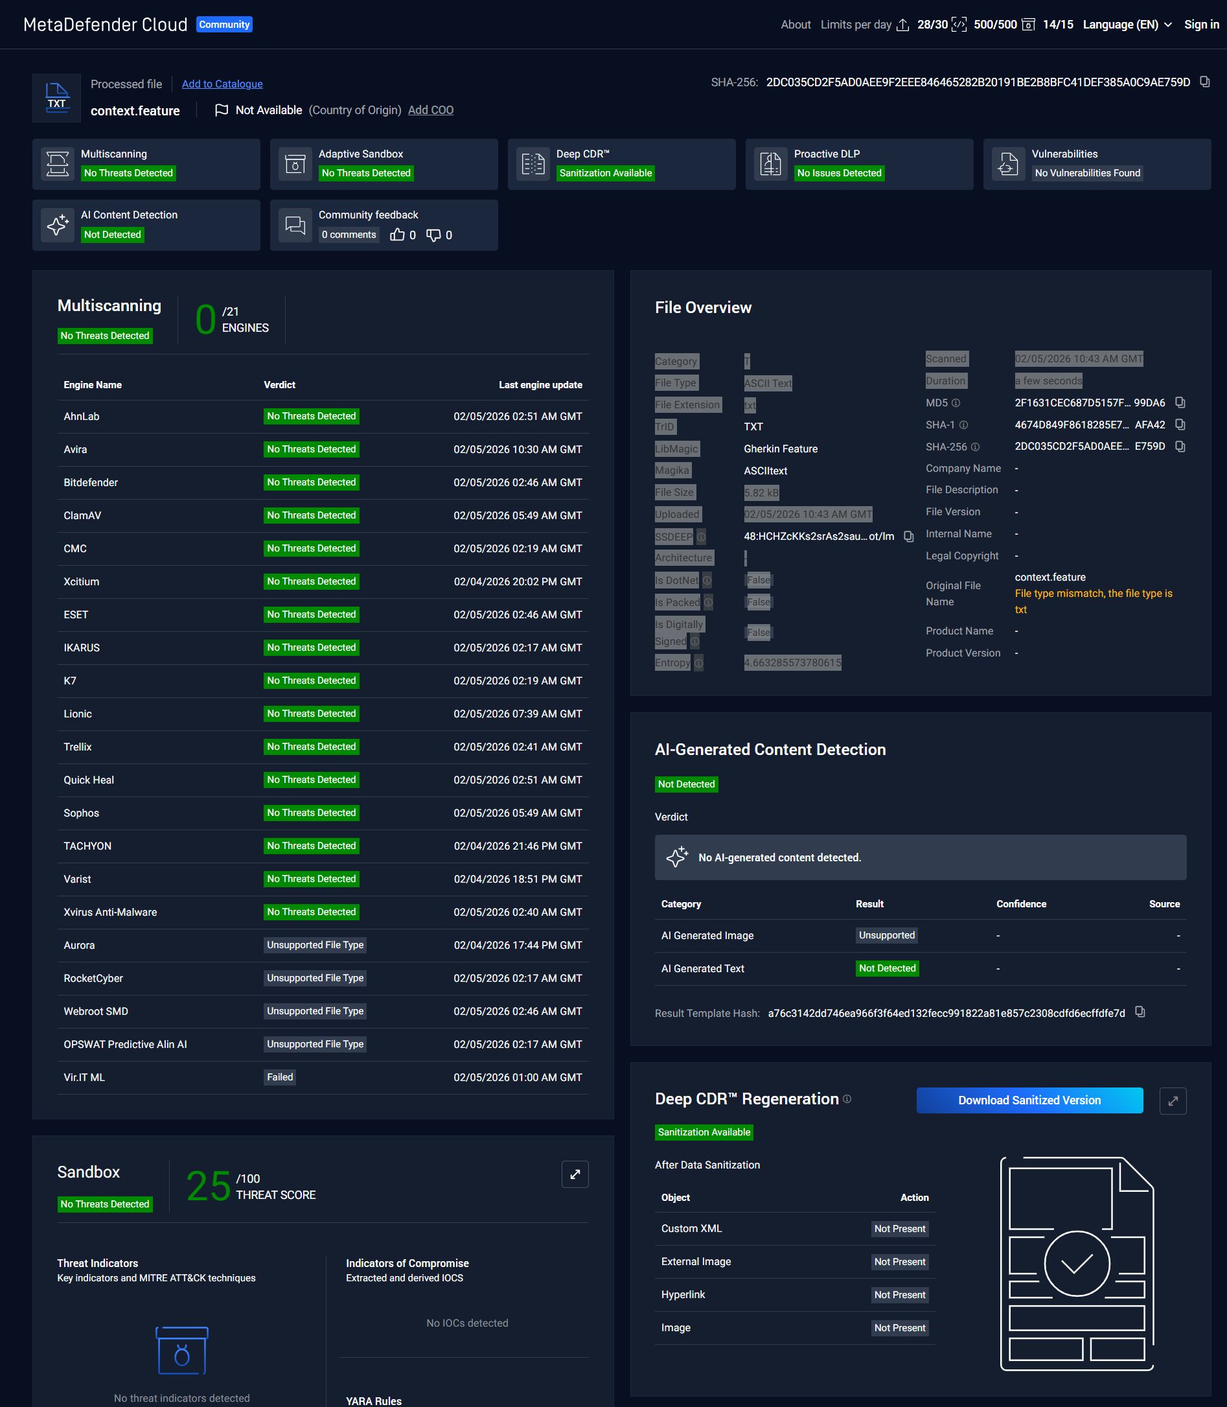Click the ClamAV engine name
1227x1407 pixels.
point(82,516)
